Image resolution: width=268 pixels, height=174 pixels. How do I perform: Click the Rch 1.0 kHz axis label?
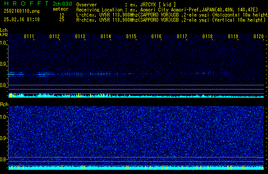3,117
